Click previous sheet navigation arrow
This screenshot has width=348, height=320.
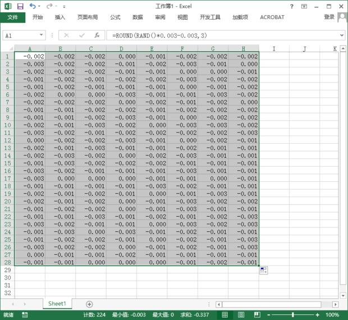(x=13, y=304)
